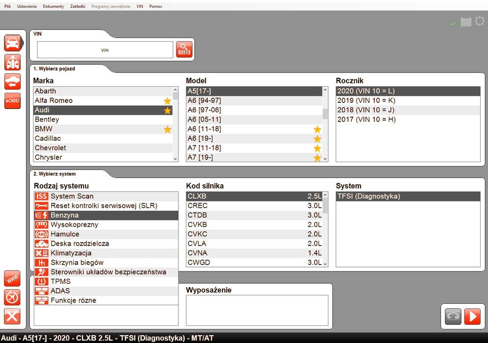The width and height of the screenshot is (488, 343).
Task: Open the Dokumenty menu
Action: (x=53, y=6)
